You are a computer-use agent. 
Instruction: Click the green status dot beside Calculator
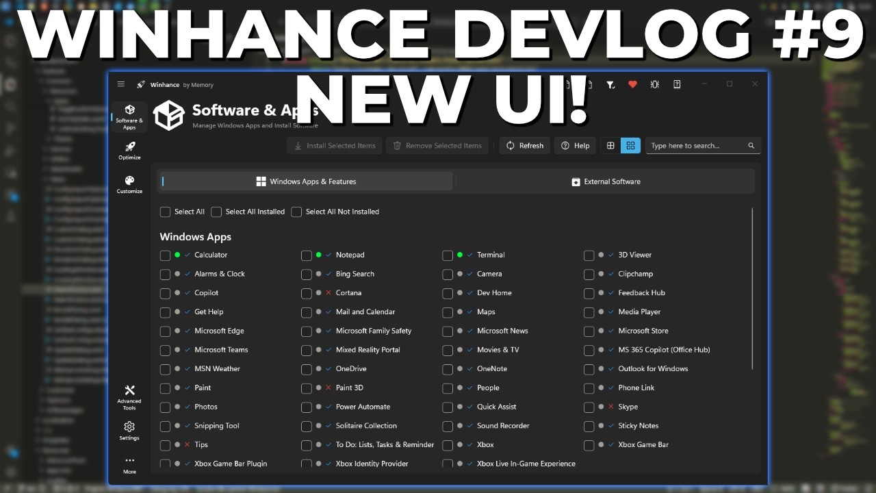pos(177,255)
